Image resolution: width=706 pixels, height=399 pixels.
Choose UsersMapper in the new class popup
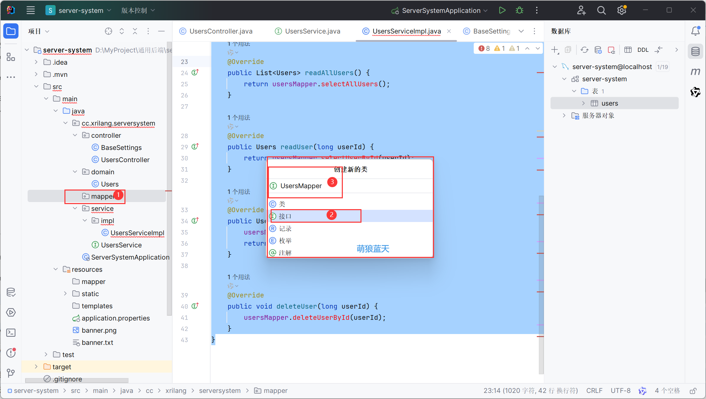pos(301,186)
